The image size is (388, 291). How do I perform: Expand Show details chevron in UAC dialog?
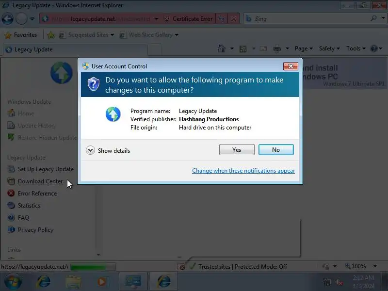90,150
